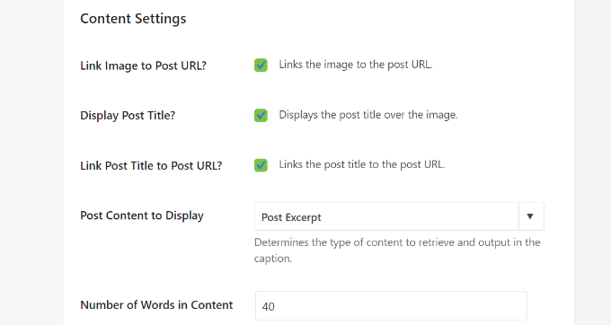
Task: Click the Link Post Title to Post URL? label
Action: [x=151, y=165]
